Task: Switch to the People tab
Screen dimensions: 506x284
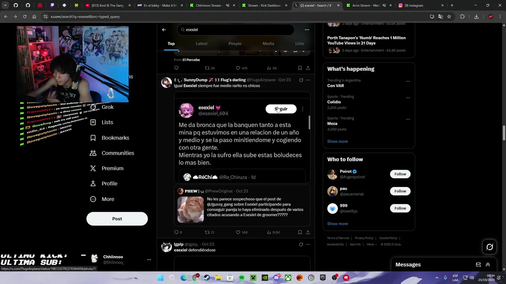Action: [x=235, y=44]
